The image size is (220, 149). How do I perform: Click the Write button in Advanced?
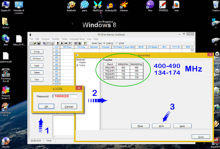click(x=161, y=126)
